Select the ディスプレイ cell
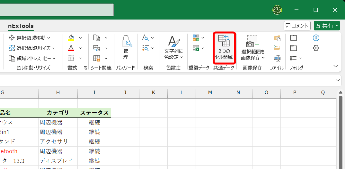The width and height of the screenshot is (345, 169). 58,161
